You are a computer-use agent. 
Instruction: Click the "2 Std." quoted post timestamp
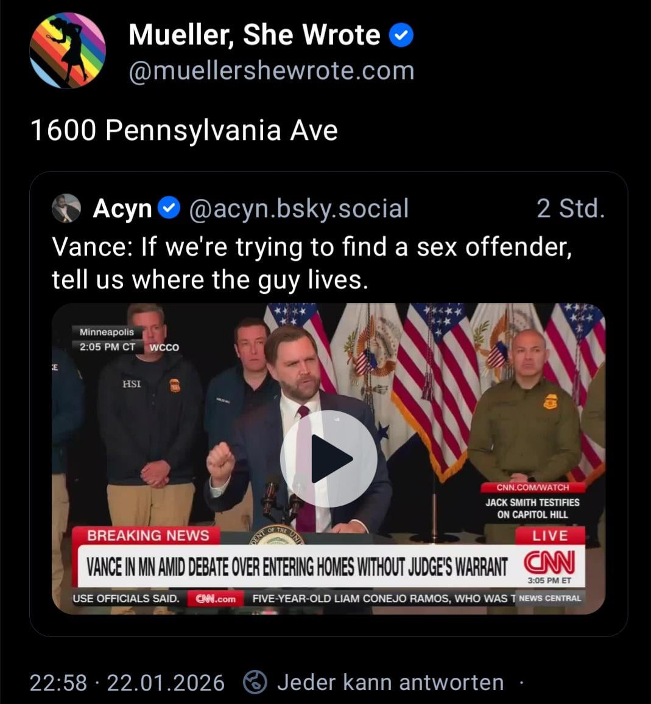pyautogui.click(x=571, y=209)
